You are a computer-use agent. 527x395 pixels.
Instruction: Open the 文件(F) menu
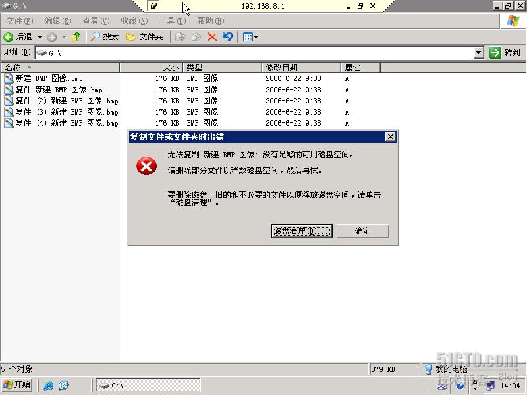point(20,21)
